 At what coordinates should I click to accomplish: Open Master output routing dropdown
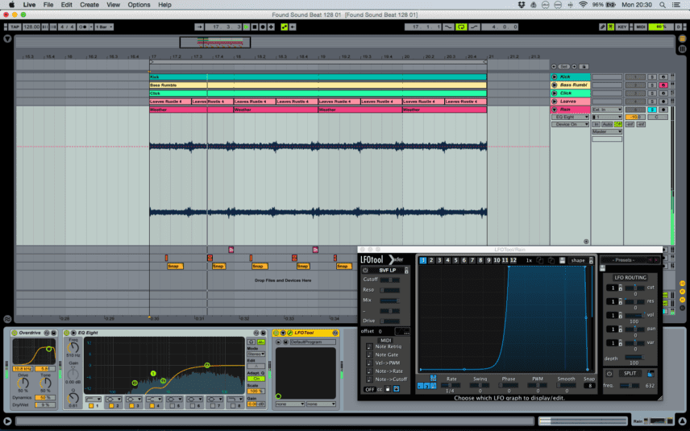pos(607,131)
